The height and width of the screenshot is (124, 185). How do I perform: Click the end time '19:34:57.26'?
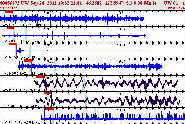[x=176, y=8]
